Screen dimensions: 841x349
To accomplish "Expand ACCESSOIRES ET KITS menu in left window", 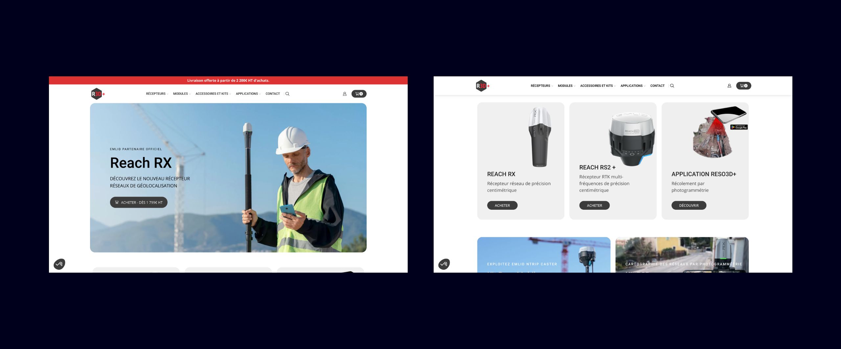I will point(213,94).
